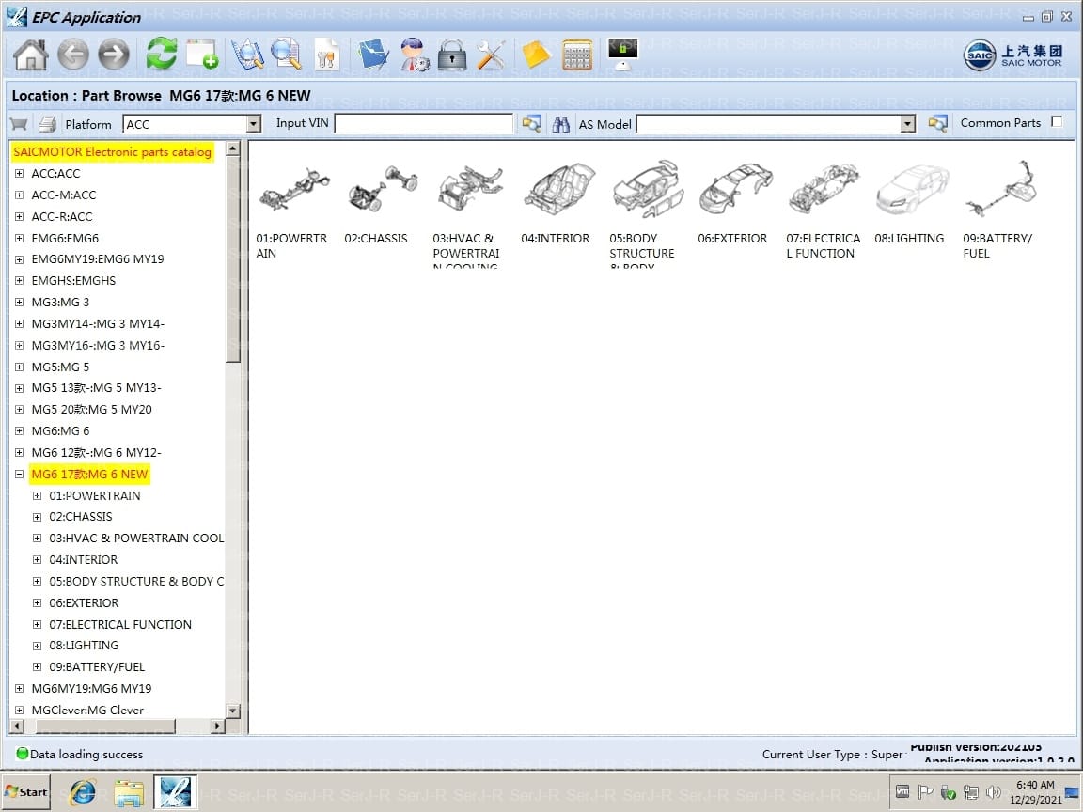Click the tree scroll up arrow
The height and width of the screenshot is (812, 1083).
233,148
